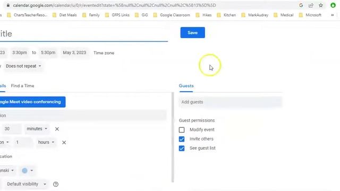Screen dimensions: 340x191
Task: Click the Guest permissions heading text
Action: click(197, 120)
